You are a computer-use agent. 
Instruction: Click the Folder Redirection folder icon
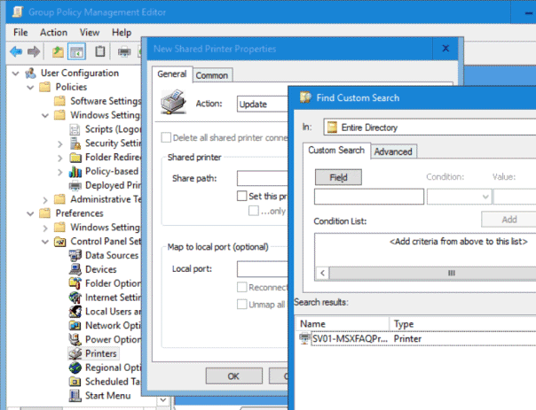(75, 158)
